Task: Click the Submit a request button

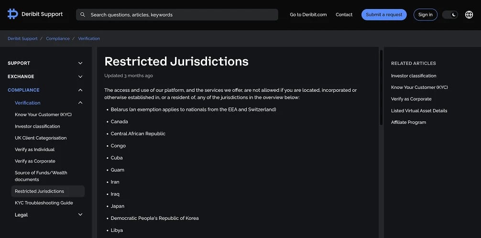Action: point(384,15)
